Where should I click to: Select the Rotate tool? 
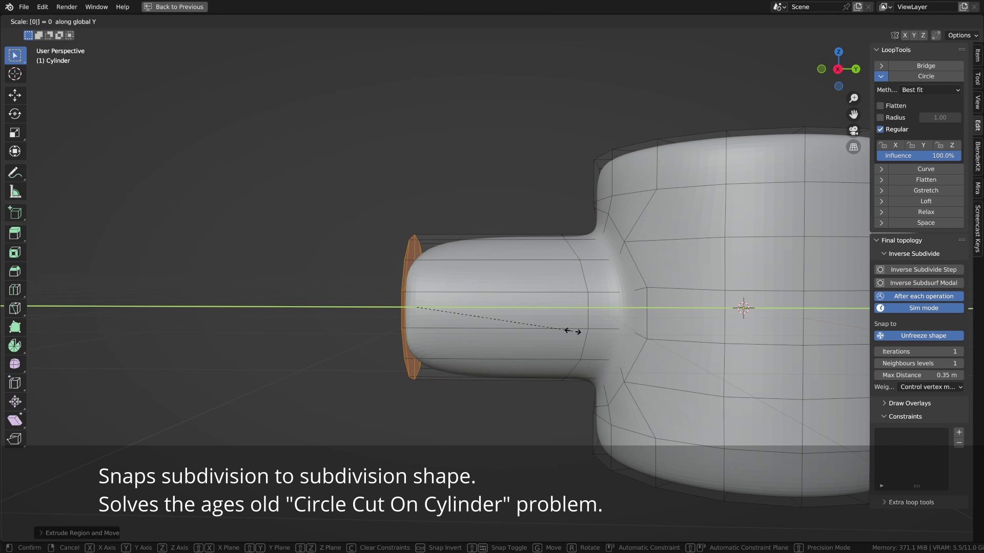tap(15, 114)
